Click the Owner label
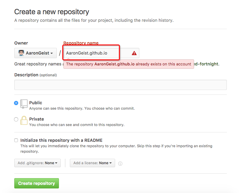The width and height of the screenshot is (239, 193). (x=21, y=43)
